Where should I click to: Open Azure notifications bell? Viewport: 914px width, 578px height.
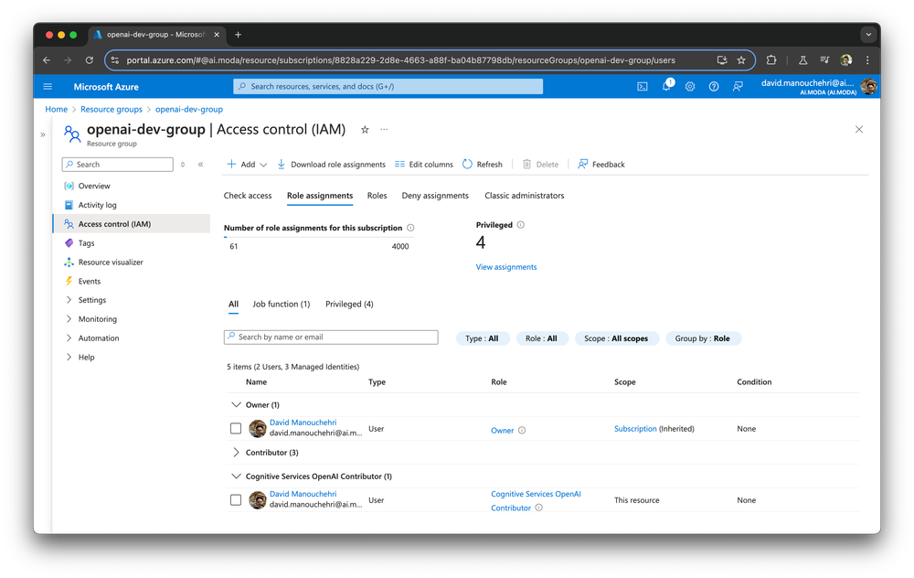[666, 86]
